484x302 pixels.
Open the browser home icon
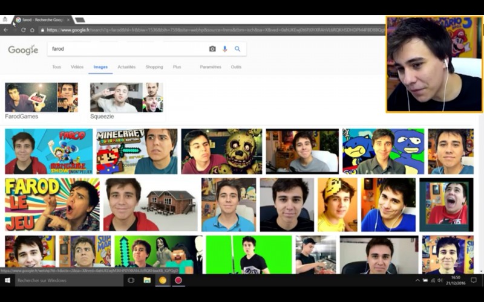tap(32, 30)
